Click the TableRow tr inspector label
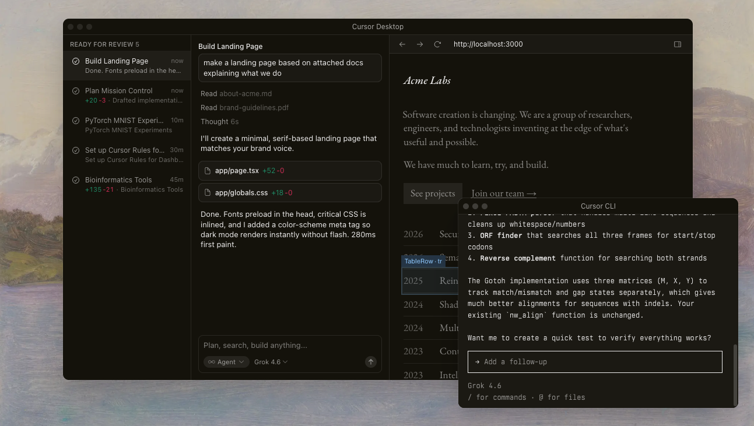 click(423, 261)
